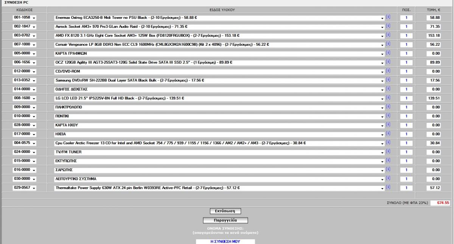Click info icon for Arctic Freezer 13 cooler row
454x244 pixels.
[x=388, y=143]
